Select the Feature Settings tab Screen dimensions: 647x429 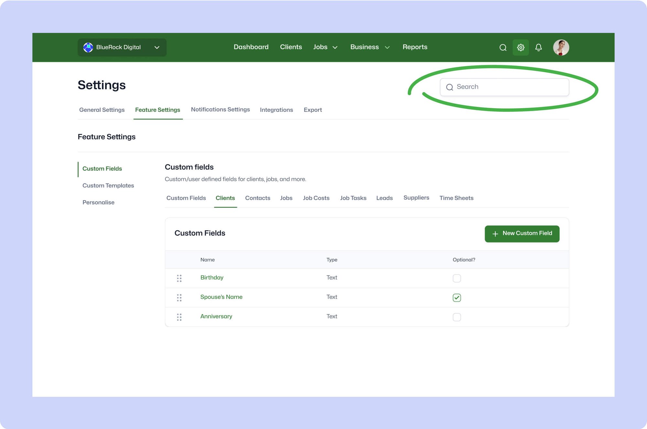tap(158, 110)
